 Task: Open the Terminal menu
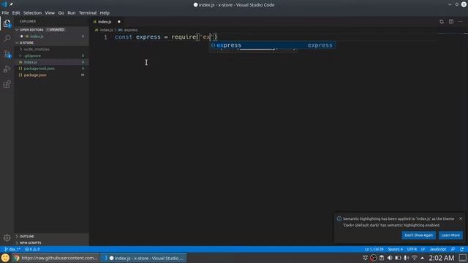88,13
